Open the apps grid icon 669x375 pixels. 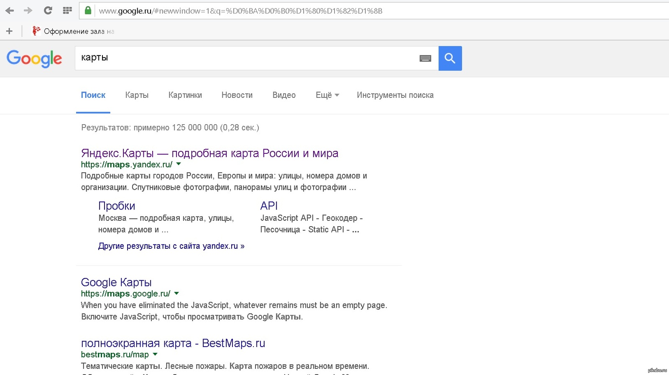[x=67, y=10]
